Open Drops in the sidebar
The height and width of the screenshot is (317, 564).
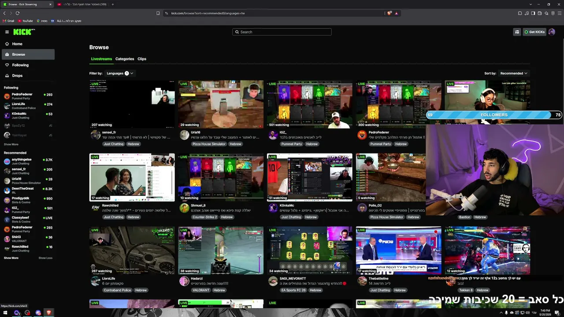click(x=28, y=76)
